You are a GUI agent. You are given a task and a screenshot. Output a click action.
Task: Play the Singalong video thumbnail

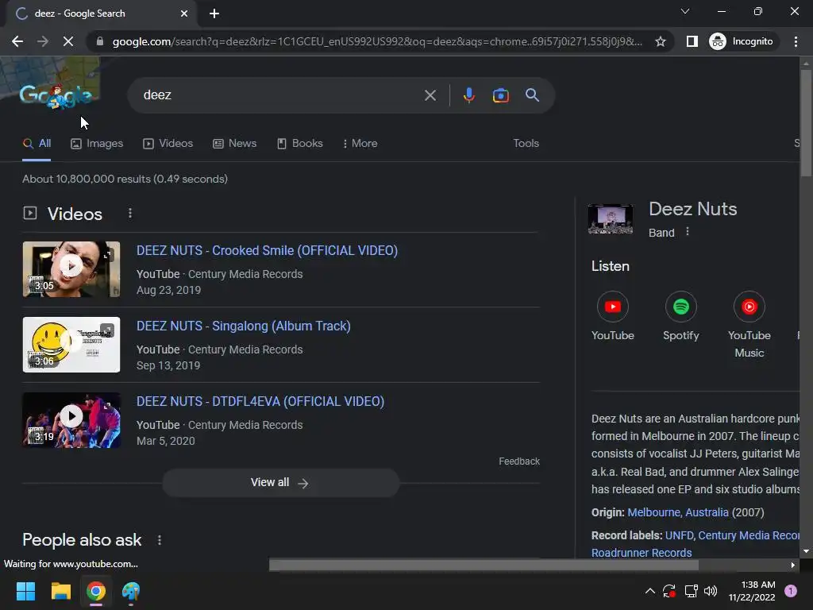71,345
